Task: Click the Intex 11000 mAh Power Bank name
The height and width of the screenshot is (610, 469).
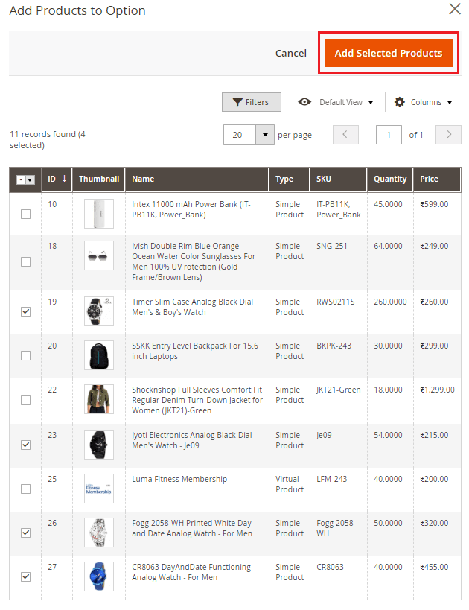Action: (x=191, y=209)
